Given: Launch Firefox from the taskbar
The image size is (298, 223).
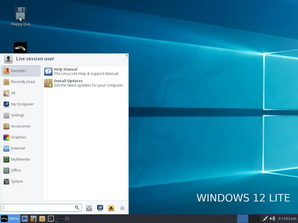Looking at the screenshot, I should [x=33, y=219].
